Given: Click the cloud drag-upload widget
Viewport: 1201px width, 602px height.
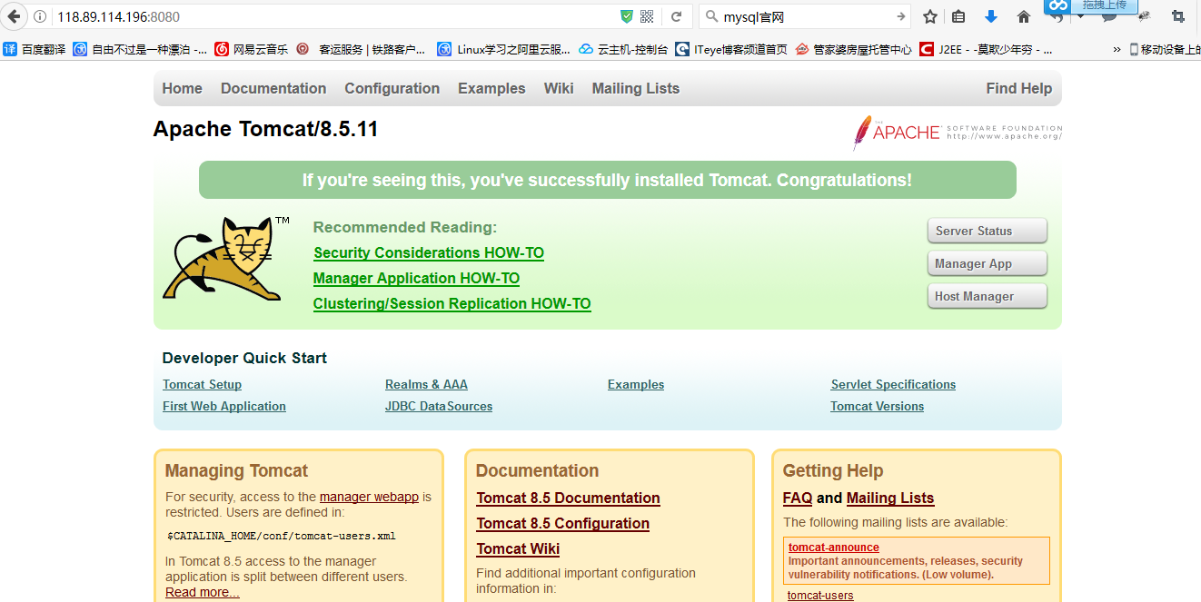Looking at the screenshot, I should click(1090, 6).
